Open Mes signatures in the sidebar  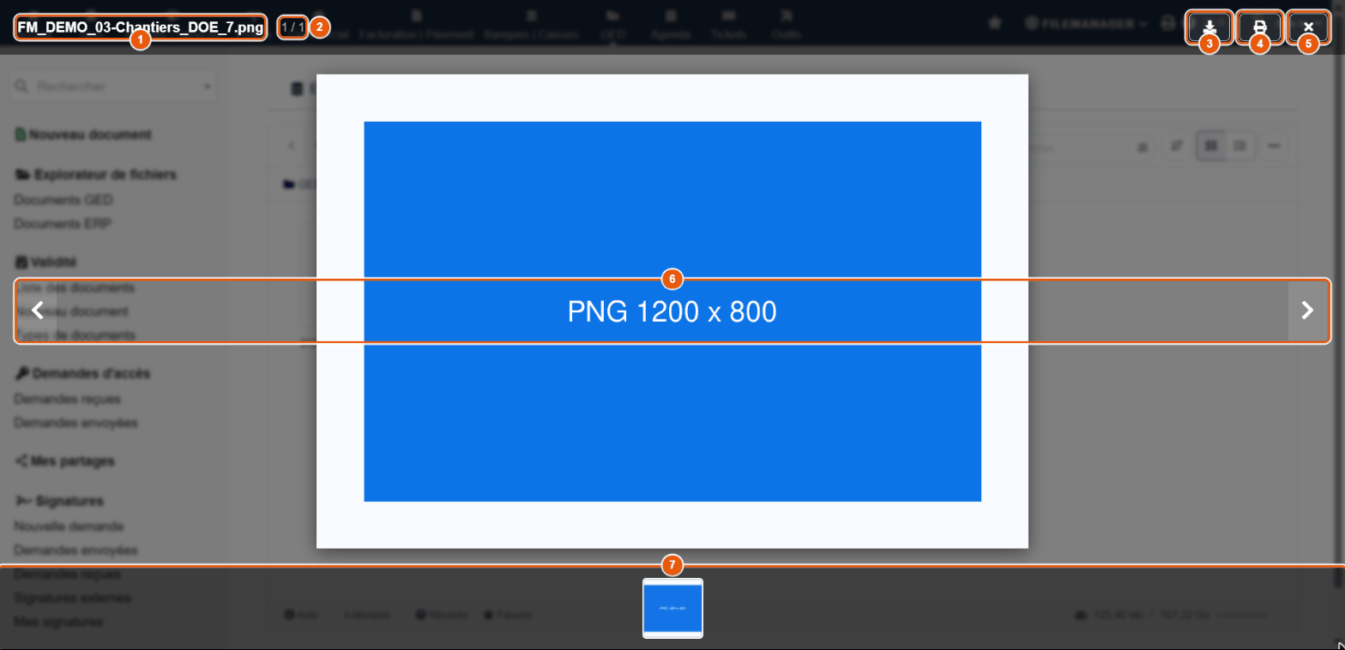(x=59, y=622)
